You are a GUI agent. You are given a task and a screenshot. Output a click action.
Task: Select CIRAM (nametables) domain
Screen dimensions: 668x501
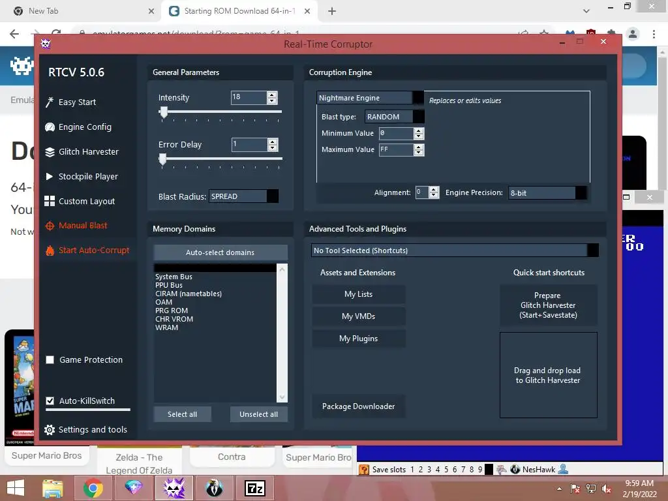(x=215, y=294)
